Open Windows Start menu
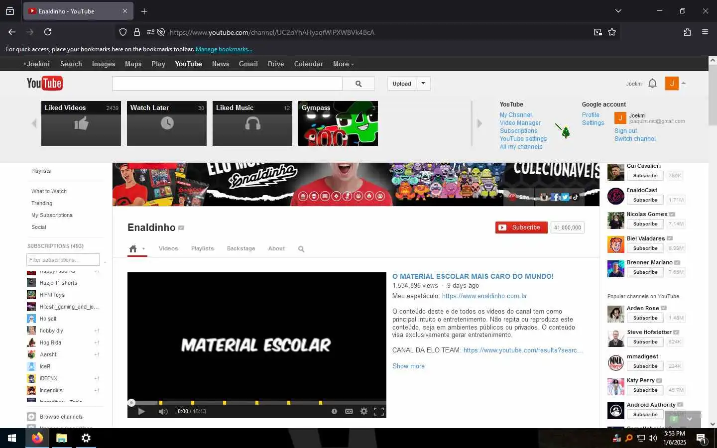 point(12,438)
